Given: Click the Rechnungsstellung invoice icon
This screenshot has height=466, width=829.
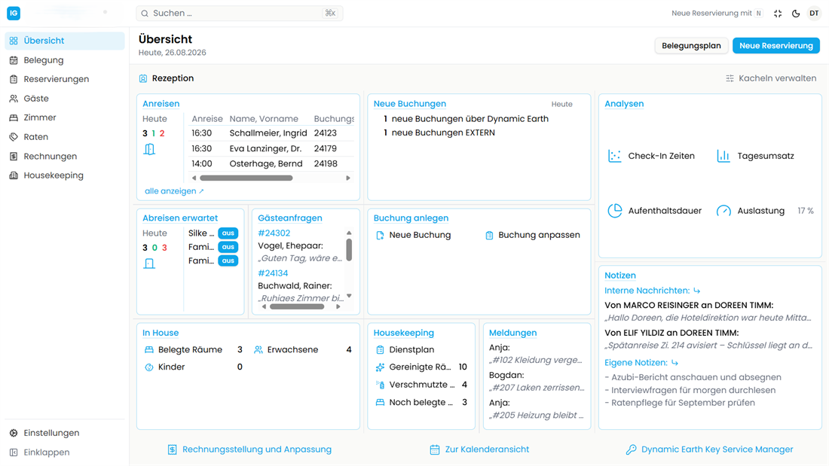Looking at the screenshot, I should point(173,449).
